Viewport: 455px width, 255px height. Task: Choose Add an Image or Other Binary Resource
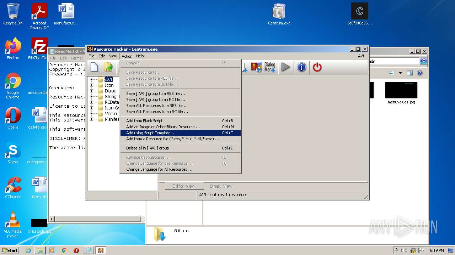click(x=181, y=127)
